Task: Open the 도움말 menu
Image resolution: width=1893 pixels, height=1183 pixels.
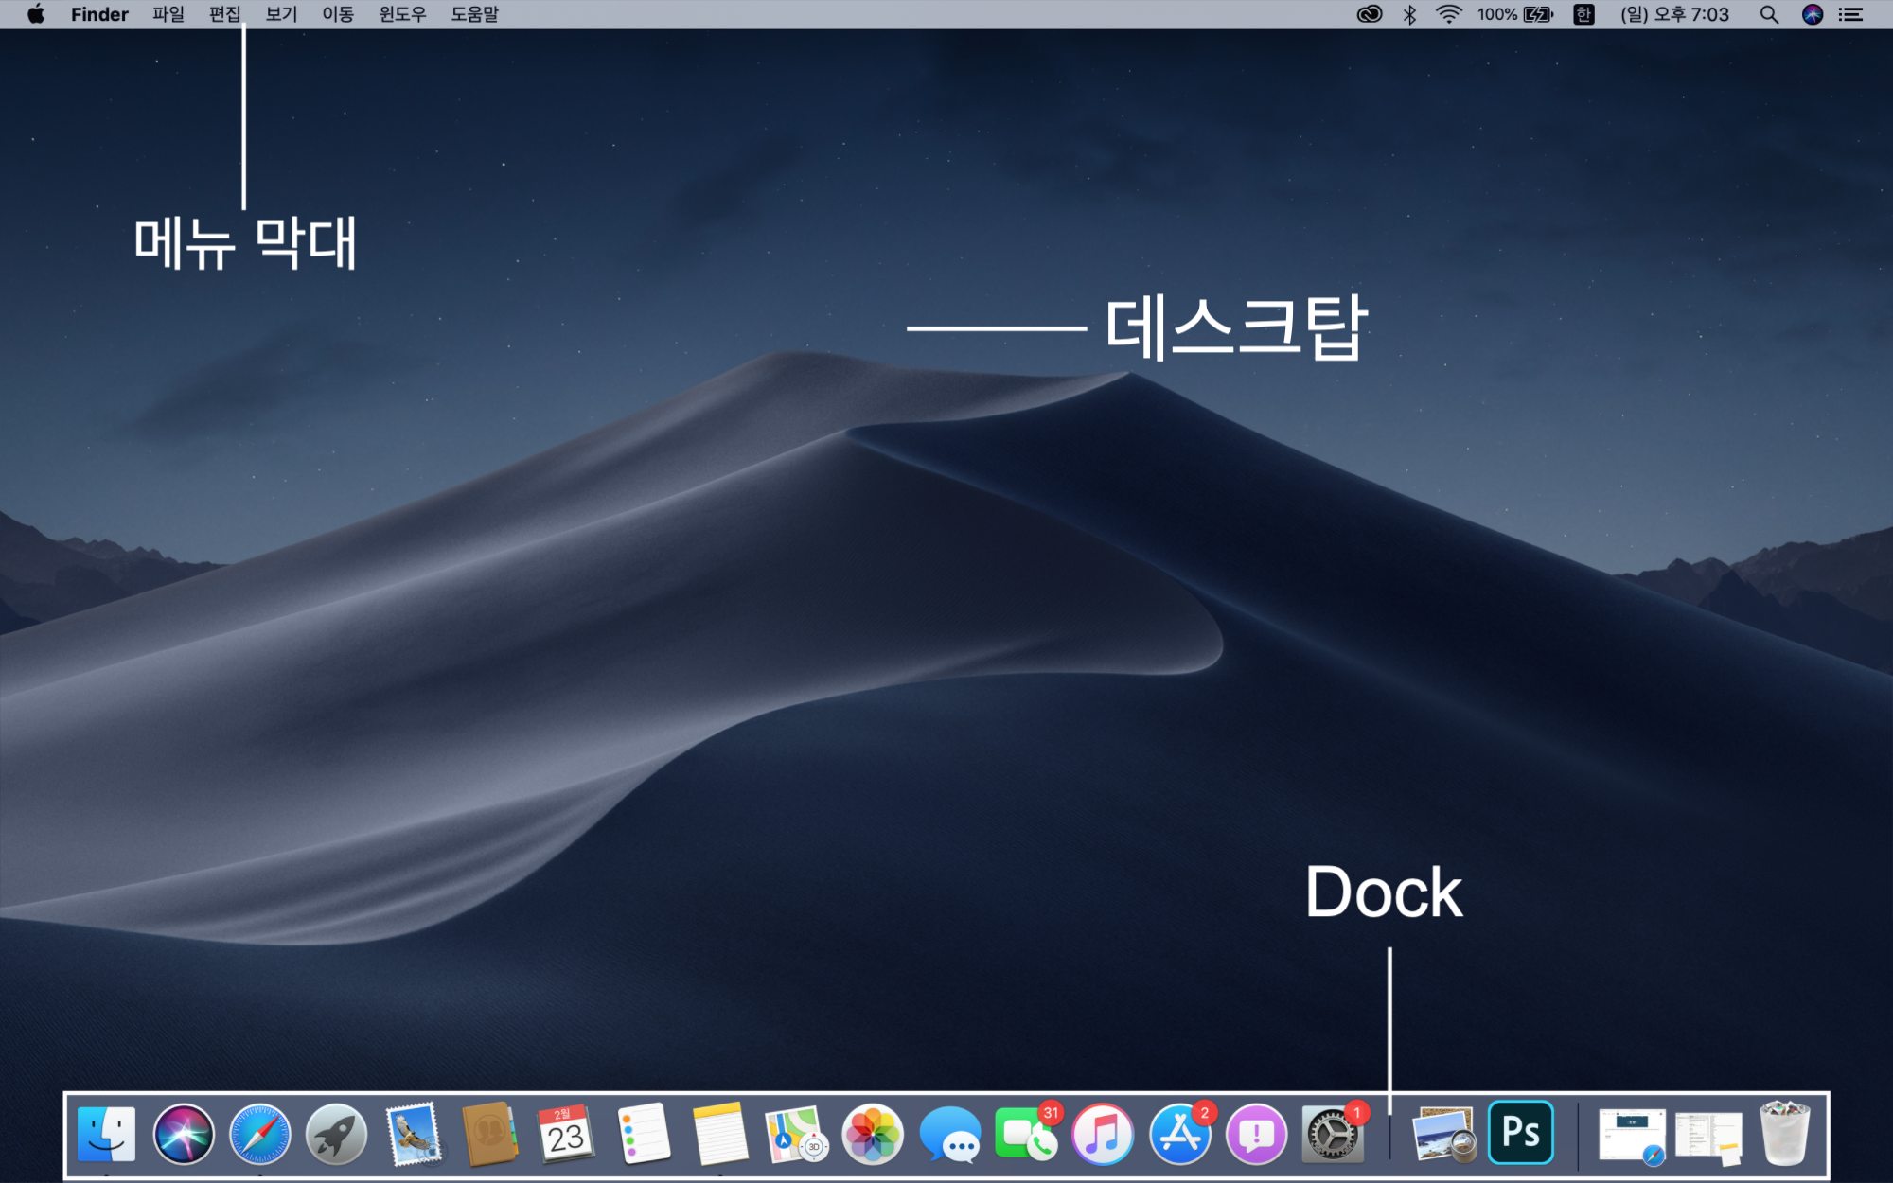Action: point(474,14)
